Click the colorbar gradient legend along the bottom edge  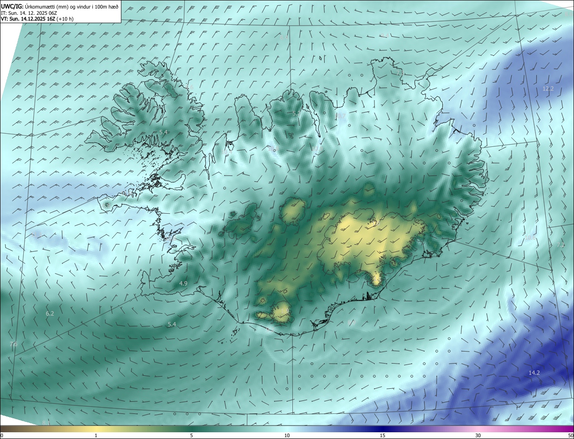coord(287,429)
